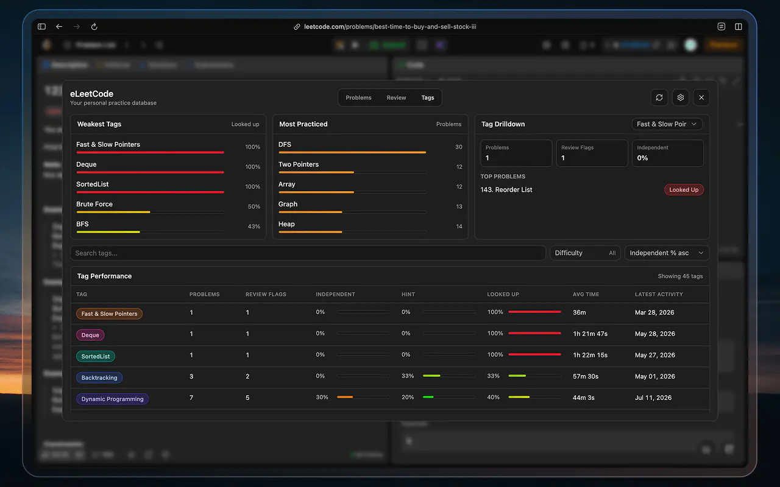Open the 143. Reorder List problem
780x487 pixels.
[506, 190]
